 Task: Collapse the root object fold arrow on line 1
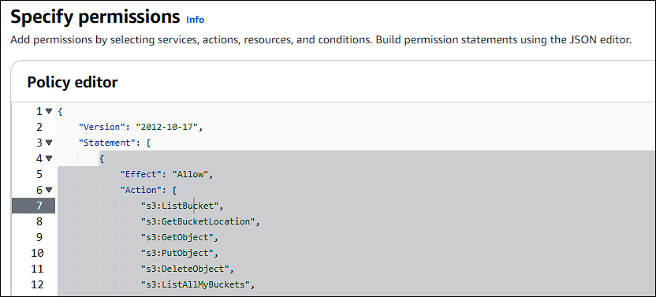(x=49, y=111)
